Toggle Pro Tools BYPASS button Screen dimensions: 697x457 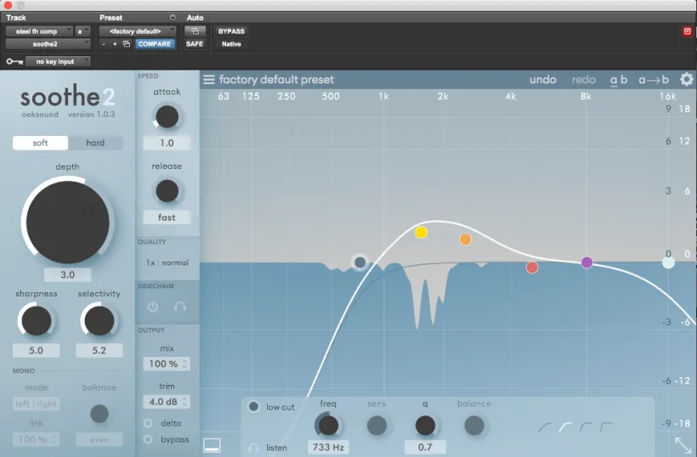pyautogui.click(x=231, y=31)
